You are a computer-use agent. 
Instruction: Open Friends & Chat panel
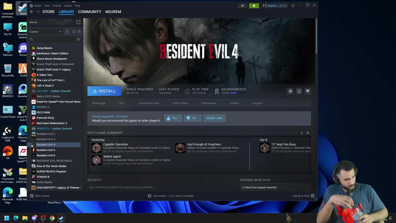(x=303, y=196)
